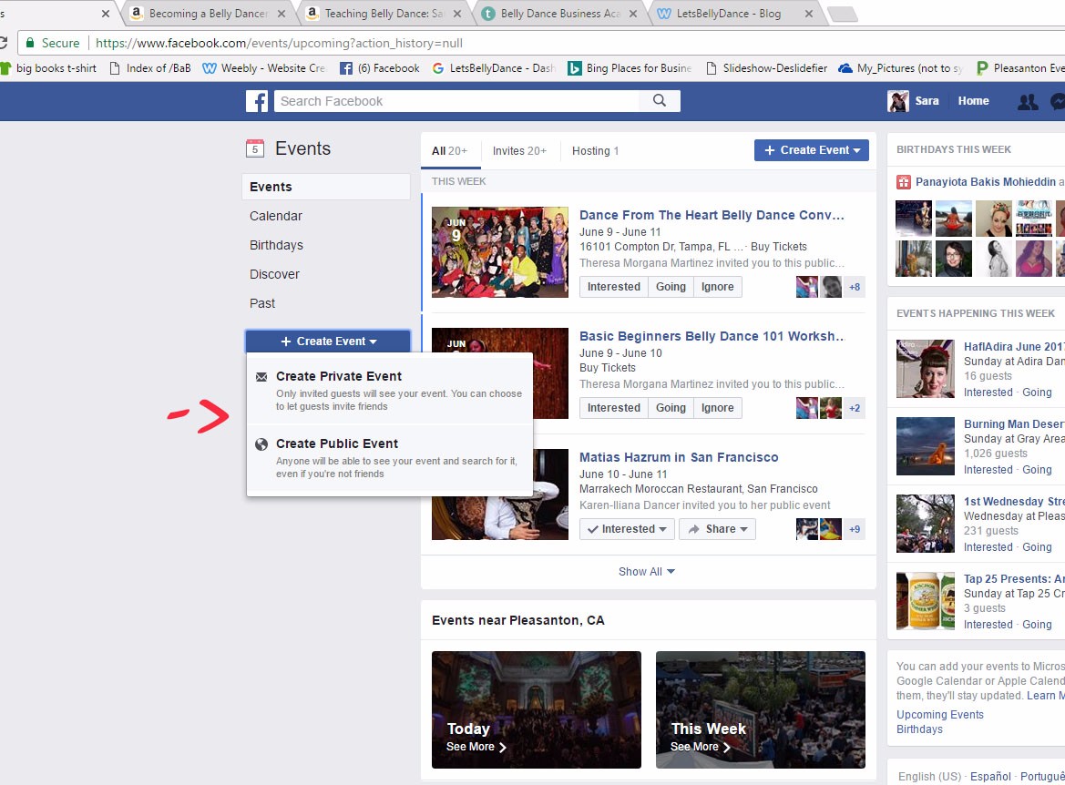
Task: Click the search magnifier icon
Action: click(660, 100)
